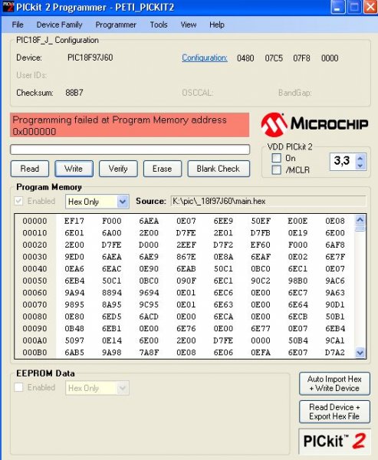
Task: Enable the VDD PICkit 2 On checkbox
Action: (x=277, y=158)
